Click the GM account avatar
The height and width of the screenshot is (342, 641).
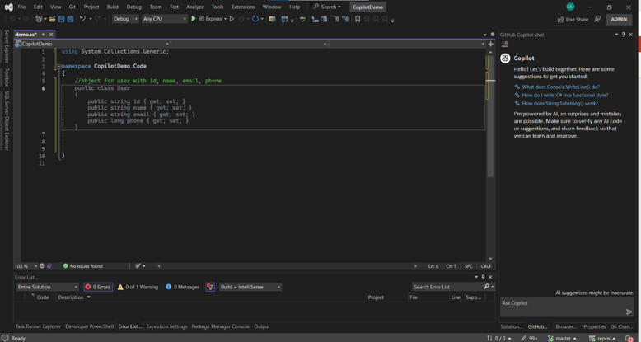pos(570,7)
